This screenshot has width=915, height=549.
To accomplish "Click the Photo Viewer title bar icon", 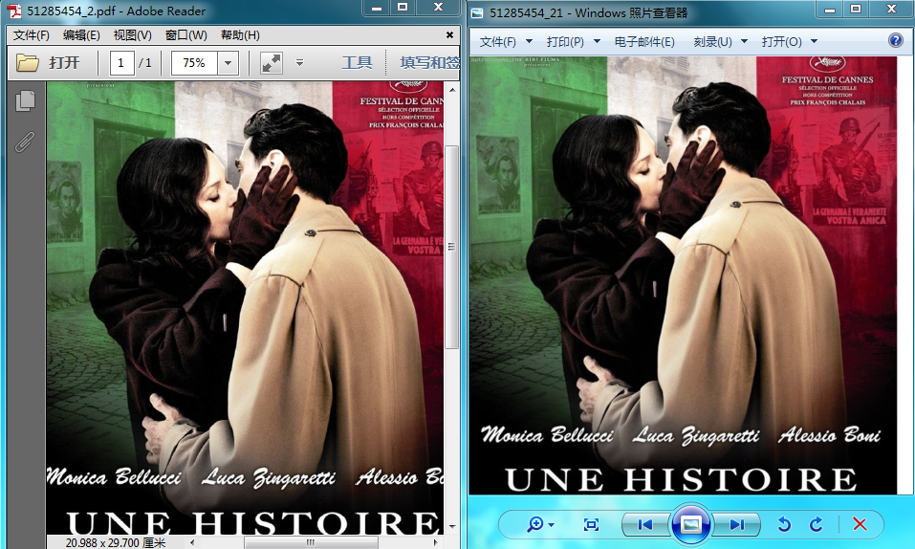I will point(477,12).
